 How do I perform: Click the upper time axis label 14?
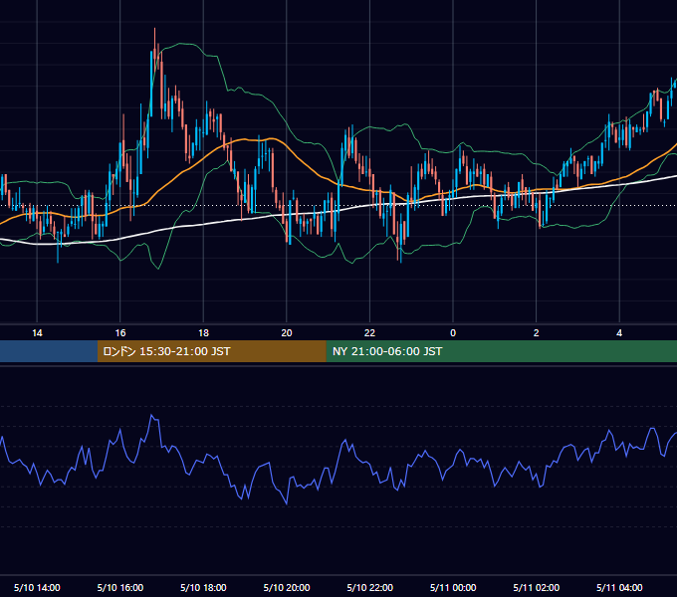(x=37, y=333)
